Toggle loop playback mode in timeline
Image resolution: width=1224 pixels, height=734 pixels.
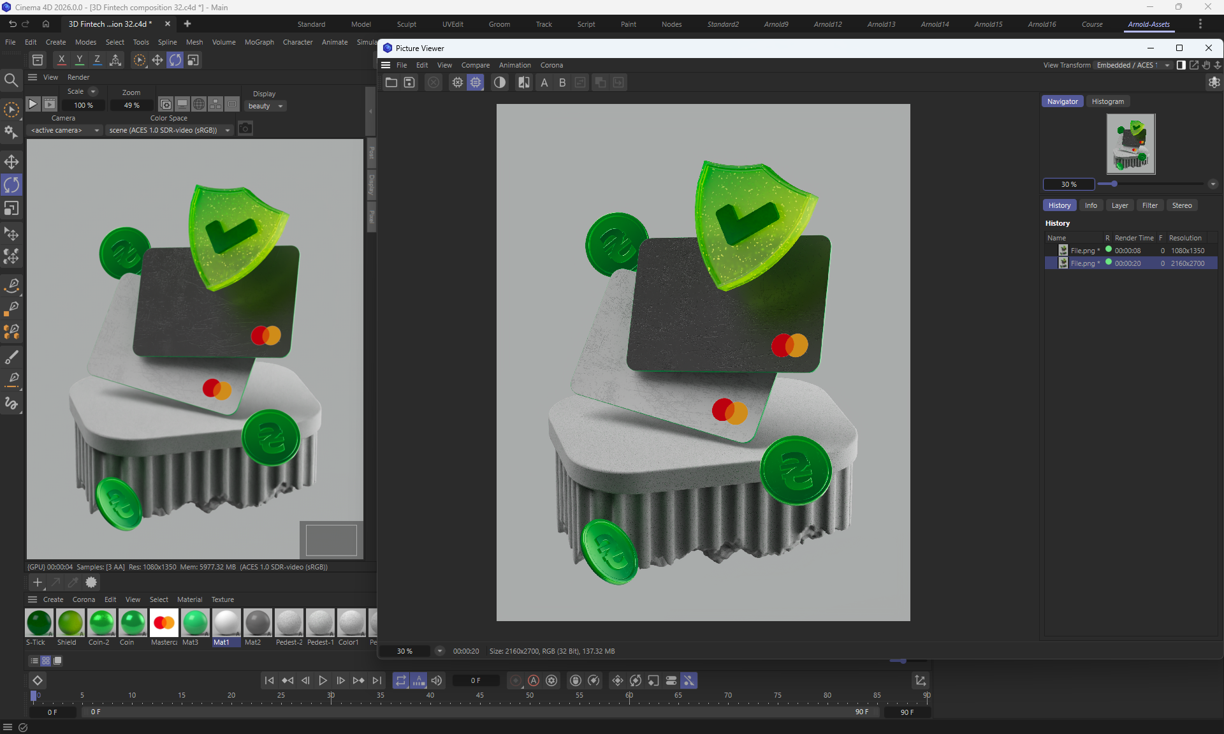pyautogui.click(x=400, y=680)
